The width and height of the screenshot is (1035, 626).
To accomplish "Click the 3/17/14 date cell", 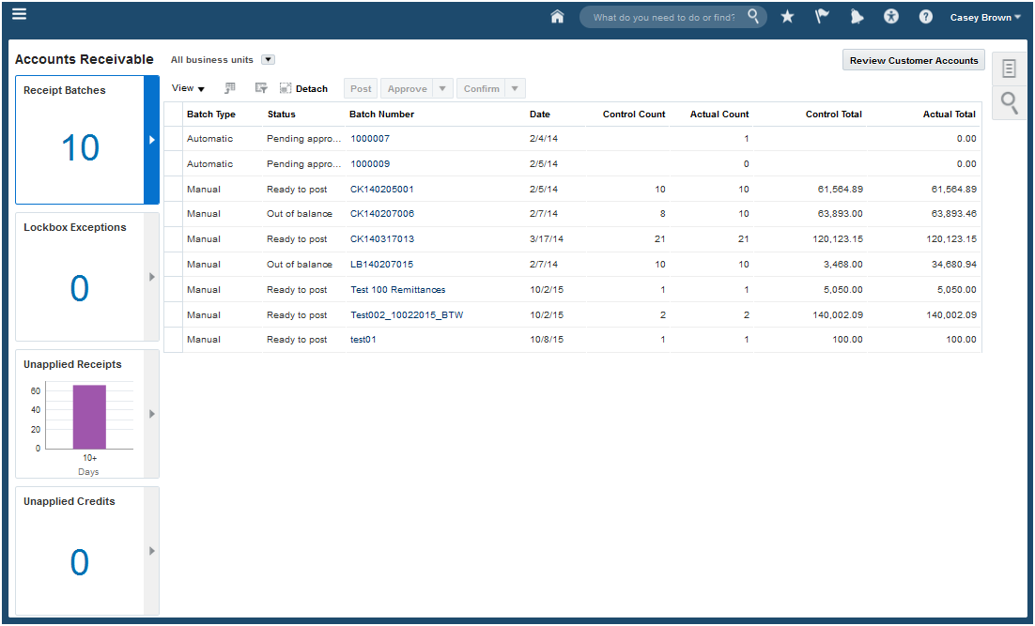I will pos(546,238).
